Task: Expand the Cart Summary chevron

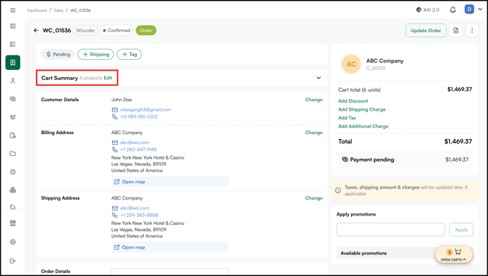Action: coord(319,78)
